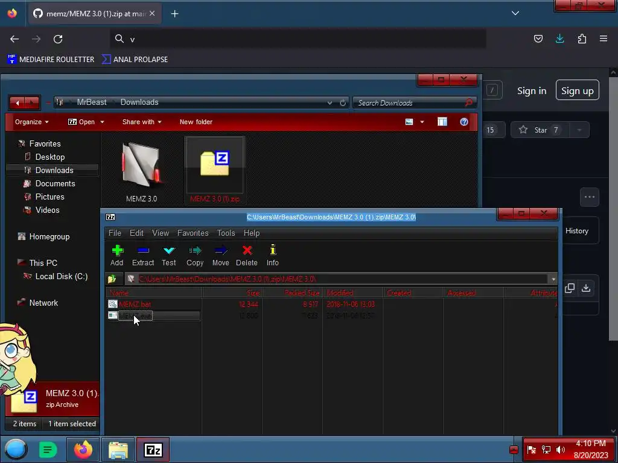The width and height of the screenshot is (618, 463).
Task: Sort 7-Zip list by Accessed column
Action: (473, 293)
